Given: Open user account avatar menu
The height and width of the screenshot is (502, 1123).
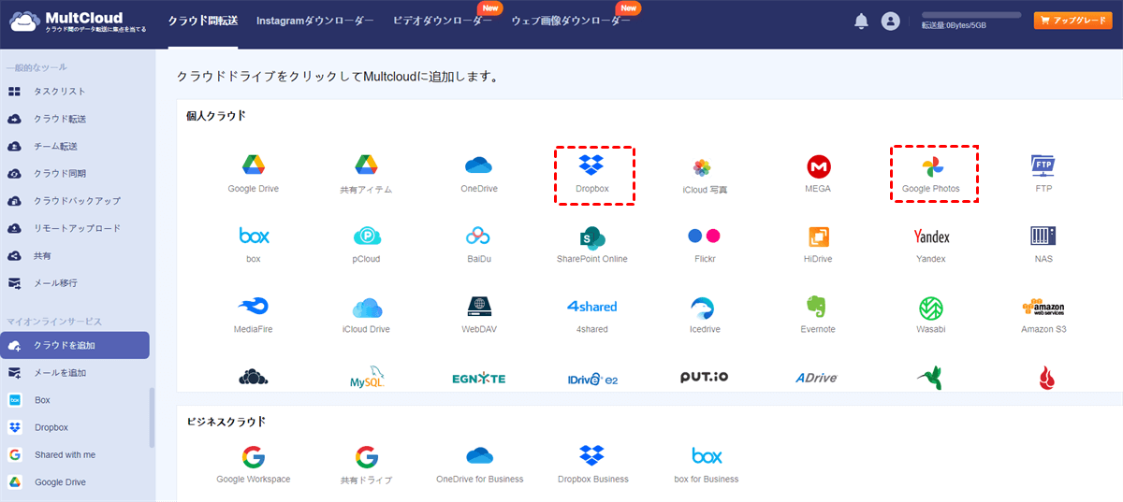Looking at the screenshot, I should pyautogui.click(x=890, y=21).
